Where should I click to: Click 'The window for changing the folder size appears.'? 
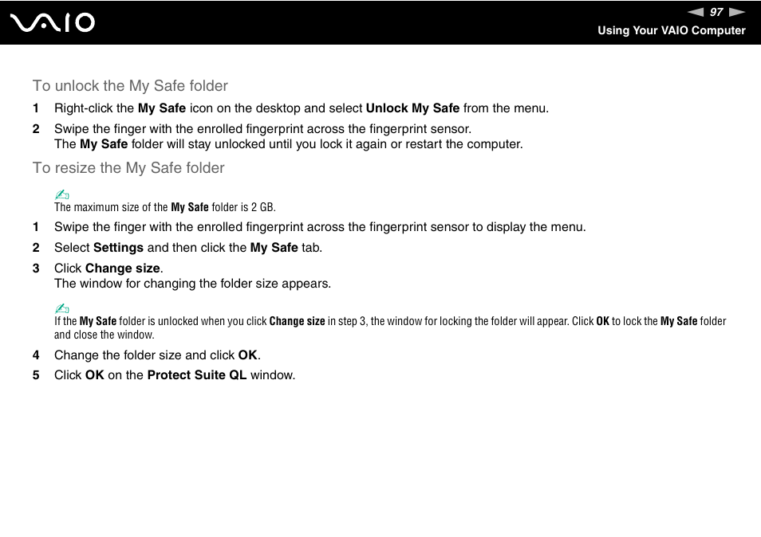193,284
